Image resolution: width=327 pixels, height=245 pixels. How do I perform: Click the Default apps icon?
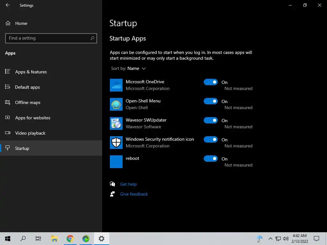pyautogui.click(x=8, y=87)
